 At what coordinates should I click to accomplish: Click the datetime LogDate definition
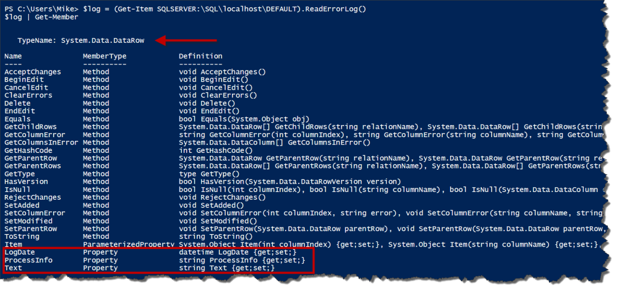click(x=237, y=252)
